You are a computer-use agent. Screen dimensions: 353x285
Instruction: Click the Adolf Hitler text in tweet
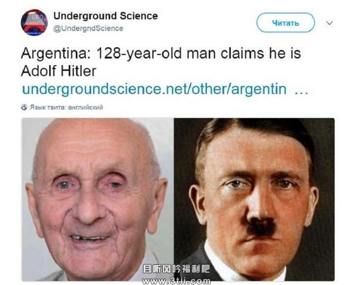point(58,71)
